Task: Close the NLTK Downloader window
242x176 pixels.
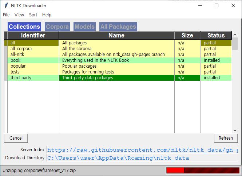Action: pos(233,5)
